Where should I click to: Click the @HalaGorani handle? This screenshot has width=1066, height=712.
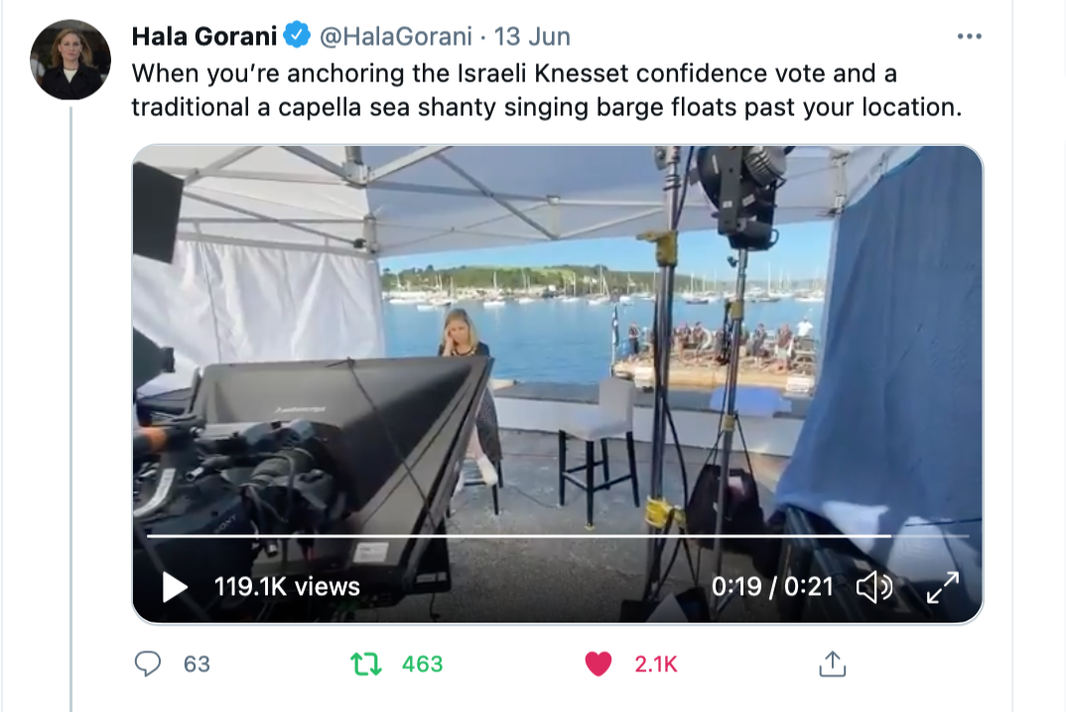tap(394, 37)
